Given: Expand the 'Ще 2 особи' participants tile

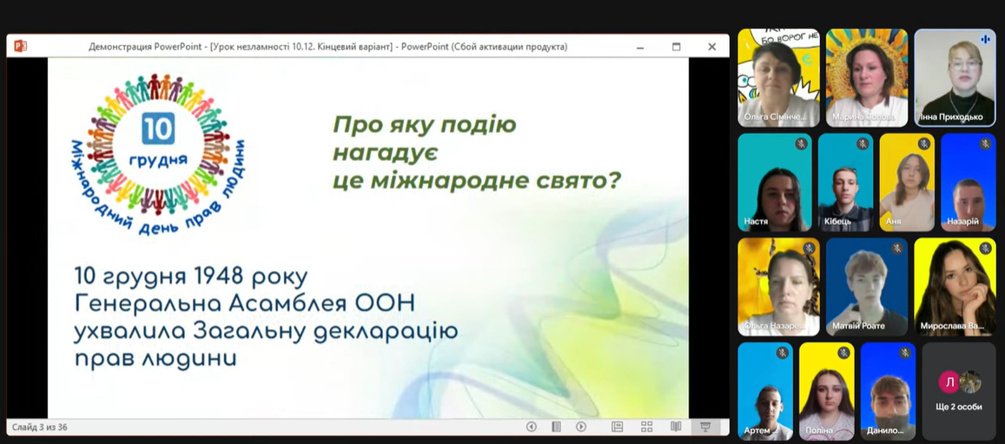Looking at the screenshot, I should pos(959,391).
